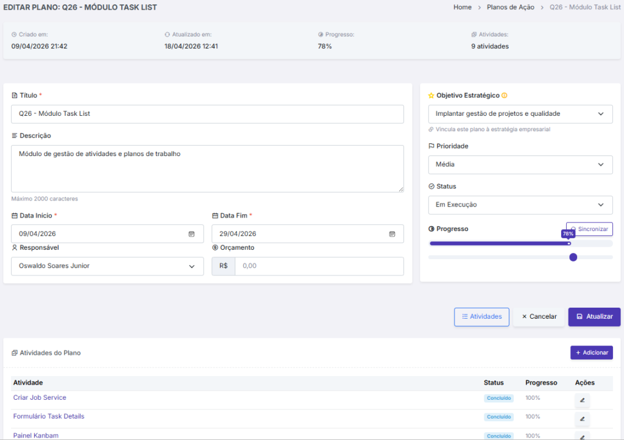Click into the Orçamento amount field
This screenshot has height=440, width=624.
click(319, 266)
